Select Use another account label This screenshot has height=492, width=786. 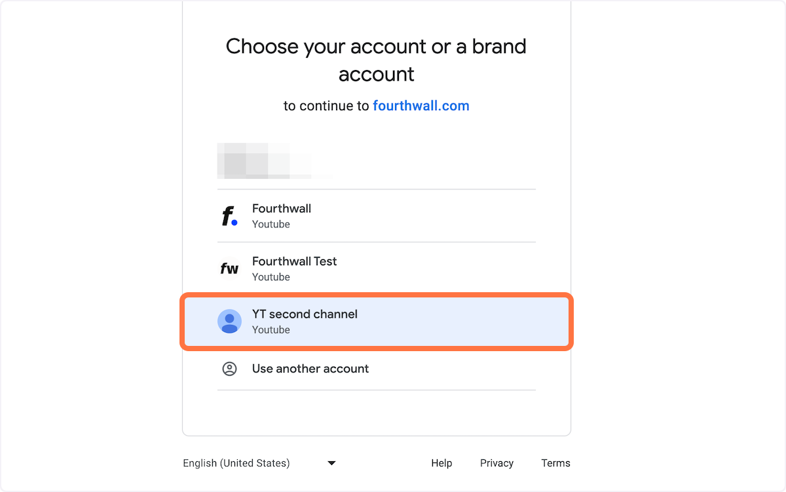(310, 369)
